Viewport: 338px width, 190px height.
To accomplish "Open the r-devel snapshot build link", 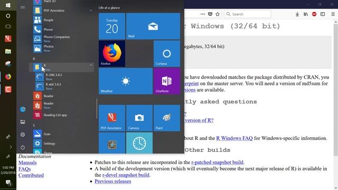I will (x=126, y=175).
